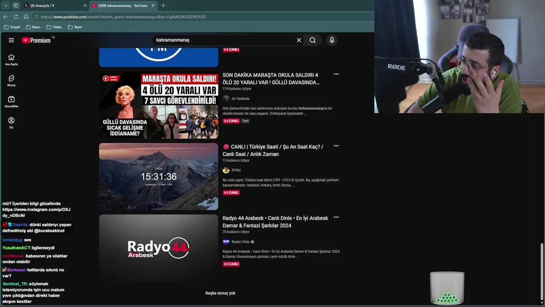Screen dimensions: 545x307
Task: Go back in the browser
Action: (6, 17)
